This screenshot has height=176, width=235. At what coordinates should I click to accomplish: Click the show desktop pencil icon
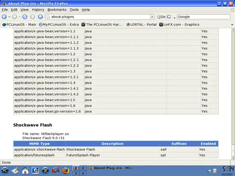point(15,170)
